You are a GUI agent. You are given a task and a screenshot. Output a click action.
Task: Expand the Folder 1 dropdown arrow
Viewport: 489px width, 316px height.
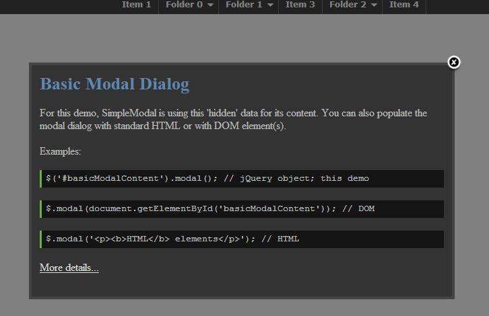point(270,5)
